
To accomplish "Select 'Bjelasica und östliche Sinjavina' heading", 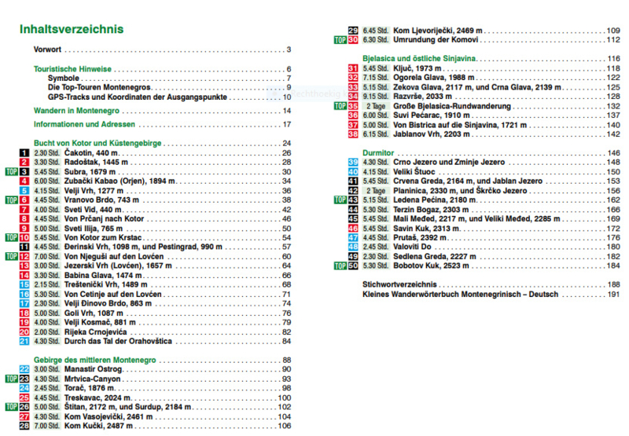I will click(419, 58).
